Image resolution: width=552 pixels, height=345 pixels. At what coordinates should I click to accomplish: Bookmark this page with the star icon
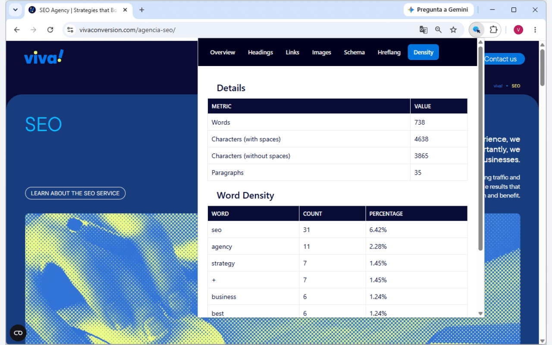click(x=453, y=30)
